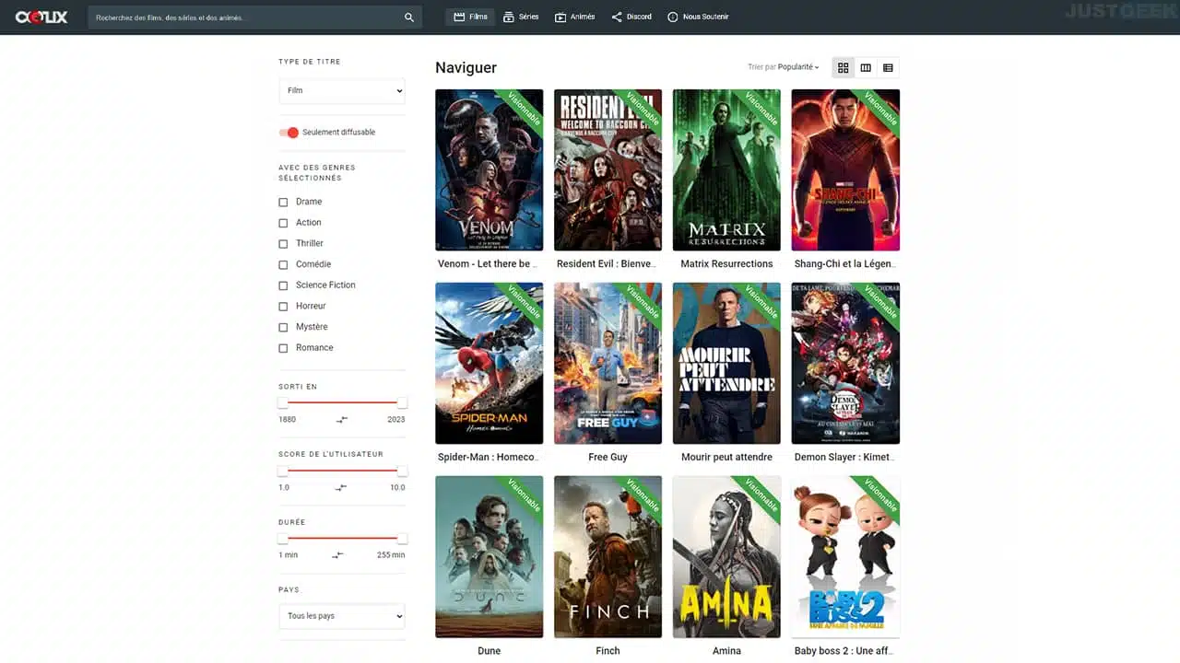The image size is (1180, 663).
Task: Click the Coflix logo
Action: pyautogui.click(x=41, y=17)
